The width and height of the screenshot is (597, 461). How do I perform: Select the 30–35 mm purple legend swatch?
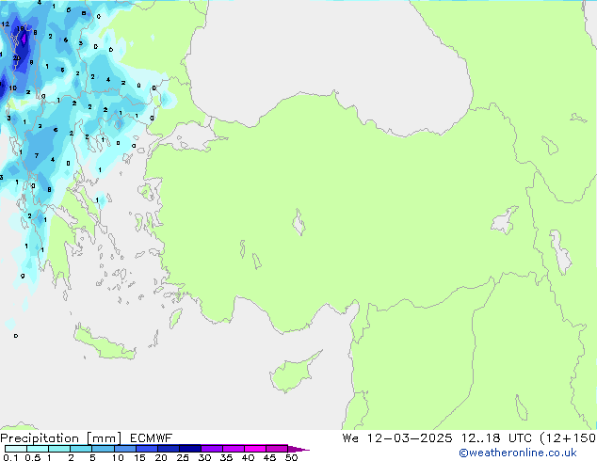point(212,449)
